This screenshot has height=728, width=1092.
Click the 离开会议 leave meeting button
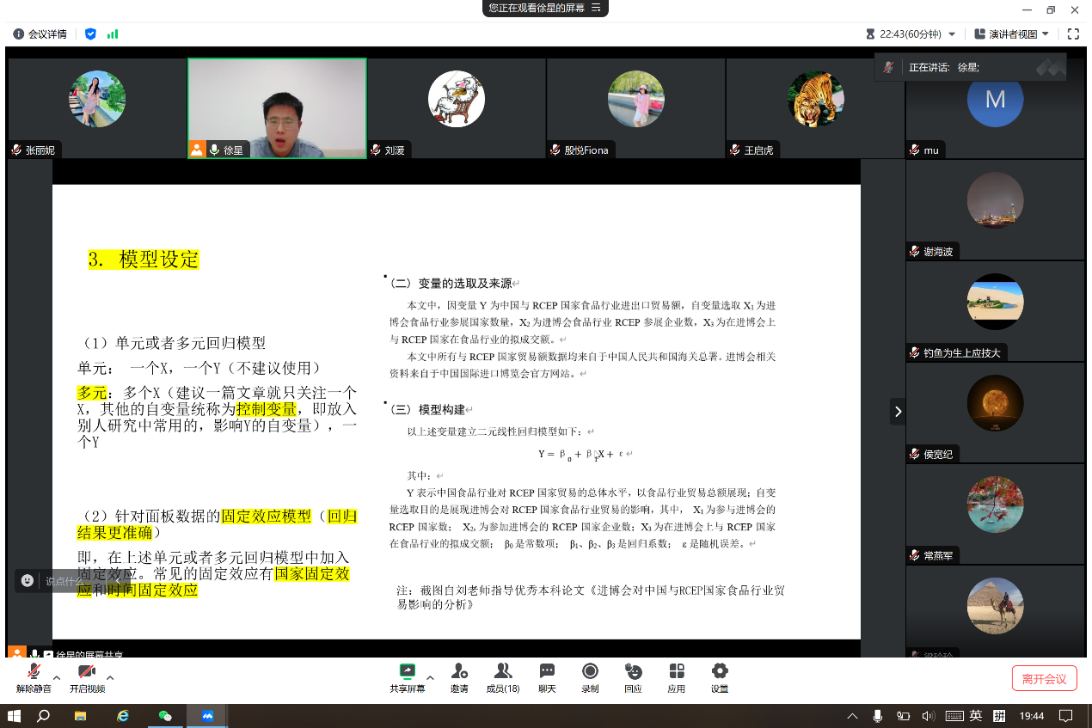click(x=1044, y=678)
